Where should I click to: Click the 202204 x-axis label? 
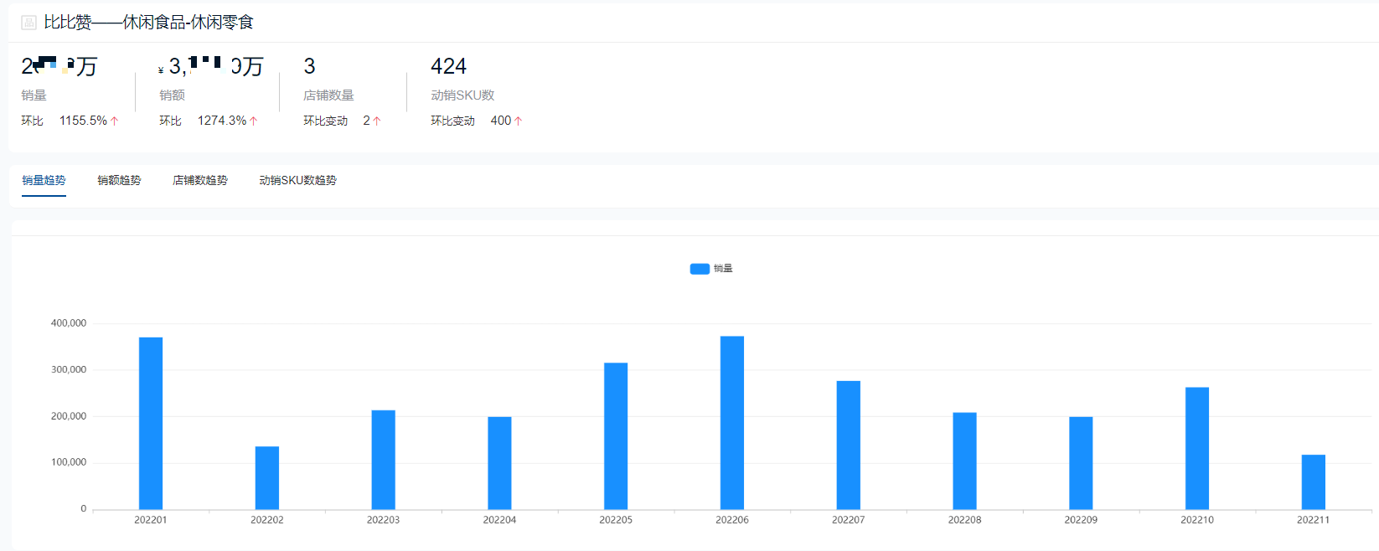click(499, 520)
